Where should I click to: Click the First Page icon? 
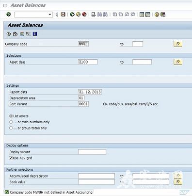[115, 15]
